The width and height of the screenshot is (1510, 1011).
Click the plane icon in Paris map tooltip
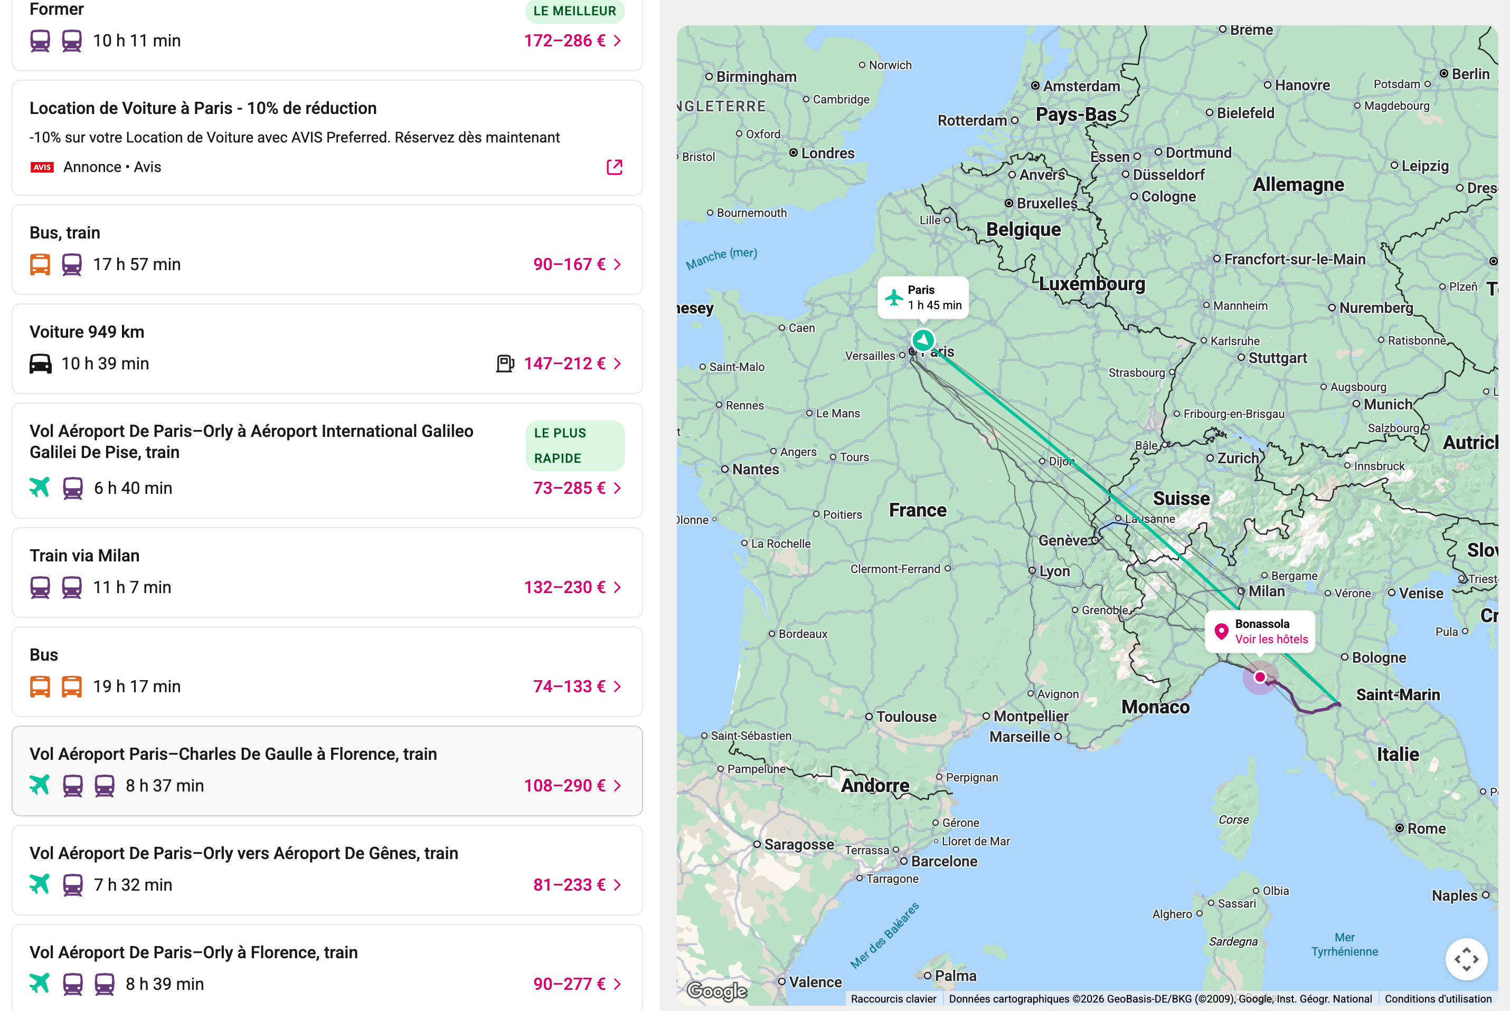click(893, 298)
